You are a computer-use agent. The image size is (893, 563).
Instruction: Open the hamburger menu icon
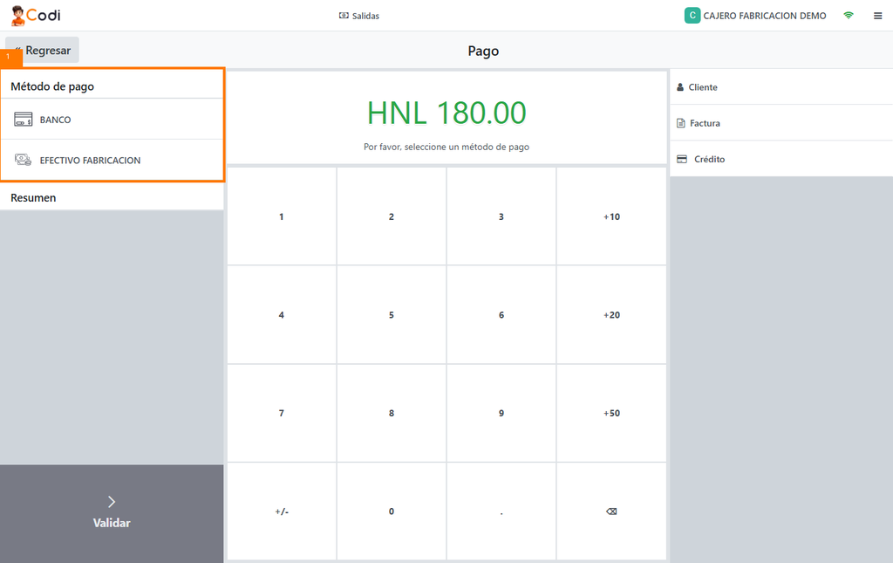pyautogui.click(x=877, y=16)
